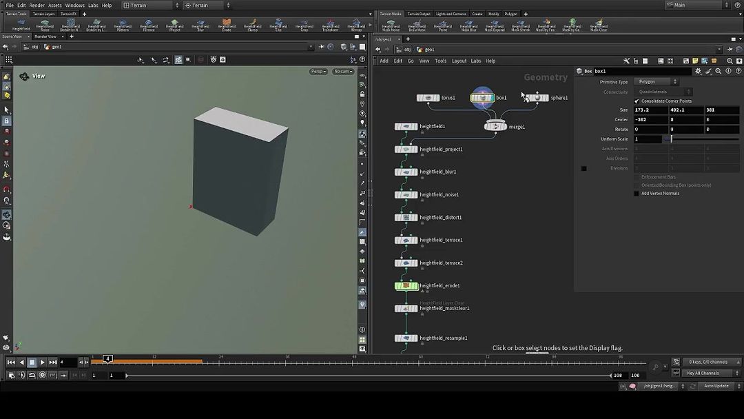This screenshot has width=744, height=419.
Task: Select the box1 node icon
Action: pos(482,98)
